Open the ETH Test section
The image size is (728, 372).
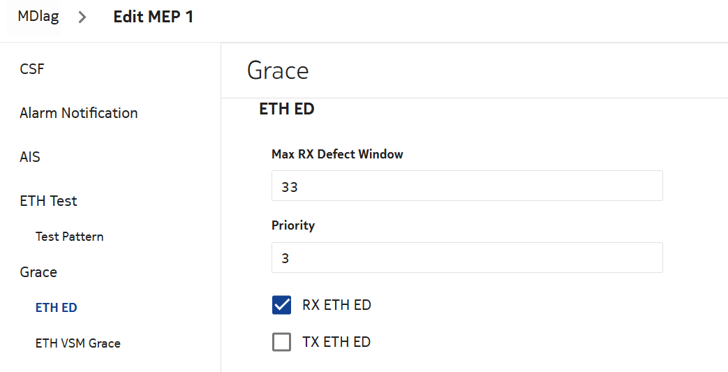tap(48, 201)
